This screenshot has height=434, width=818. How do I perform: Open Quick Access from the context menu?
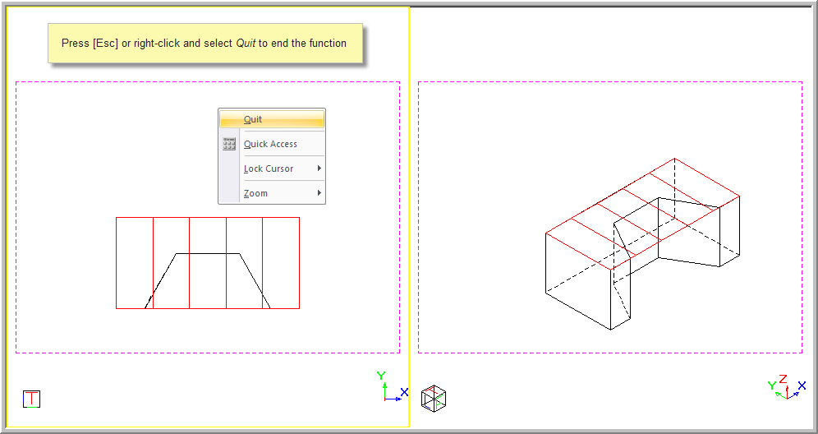pos(270,144)
